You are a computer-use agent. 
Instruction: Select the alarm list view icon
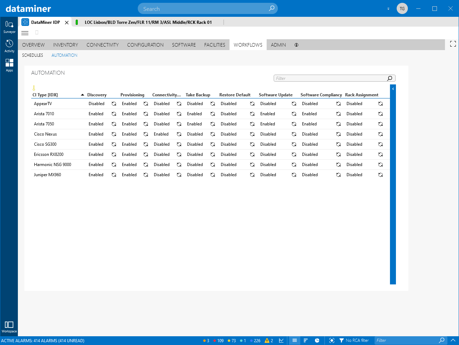[295, 340]
